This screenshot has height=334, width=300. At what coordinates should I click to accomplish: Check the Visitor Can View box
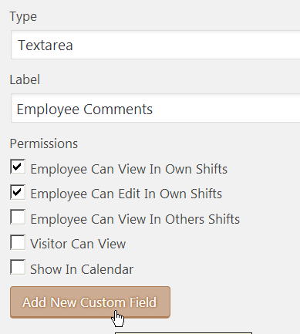18,242
